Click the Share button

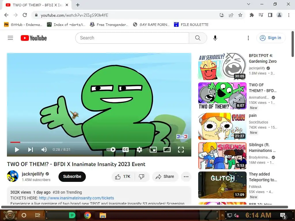tap(165, 176)
